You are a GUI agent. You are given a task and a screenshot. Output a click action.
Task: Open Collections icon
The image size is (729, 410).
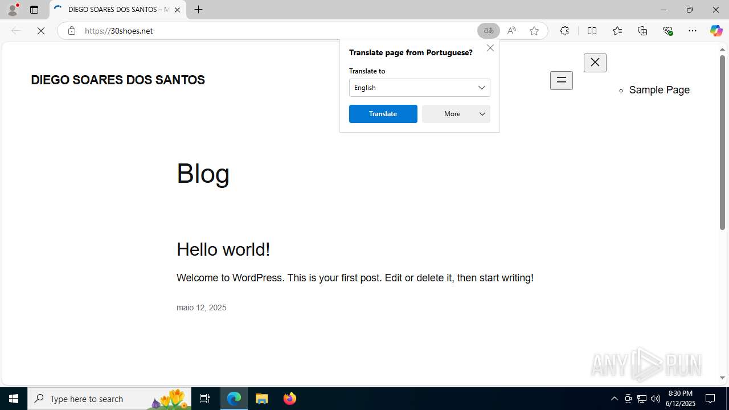pyautogui.click(x=642, y=31)
